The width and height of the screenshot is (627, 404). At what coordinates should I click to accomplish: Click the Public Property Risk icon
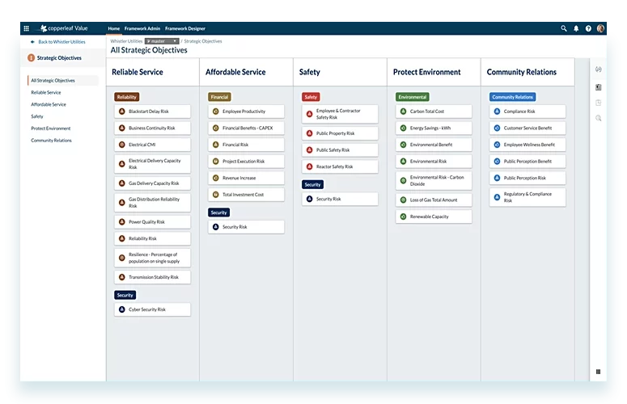pos(309,133)
